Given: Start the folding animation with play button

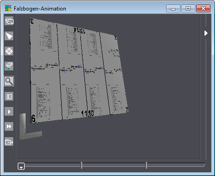Looking at the screenshot, I should 9,112.
